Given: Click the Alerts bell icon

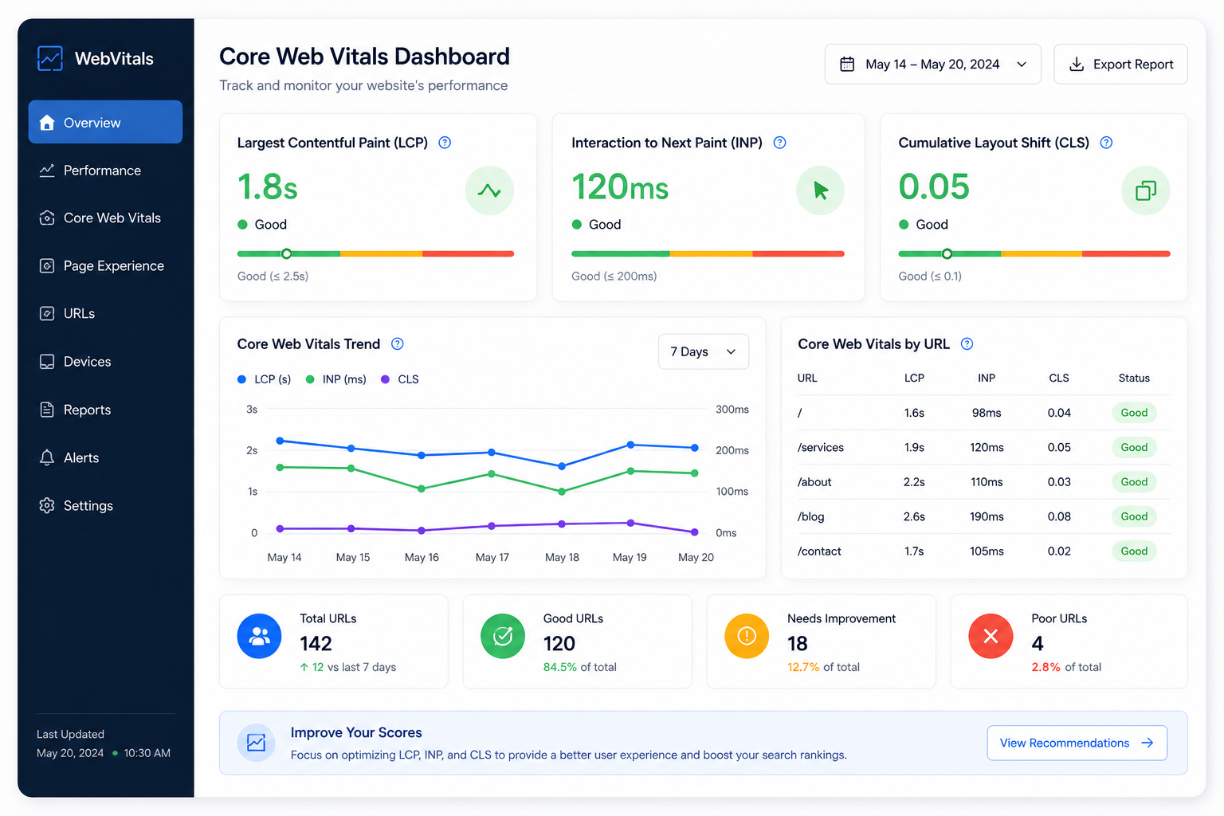Looking at the screenshot, I should tap(47, 457).
